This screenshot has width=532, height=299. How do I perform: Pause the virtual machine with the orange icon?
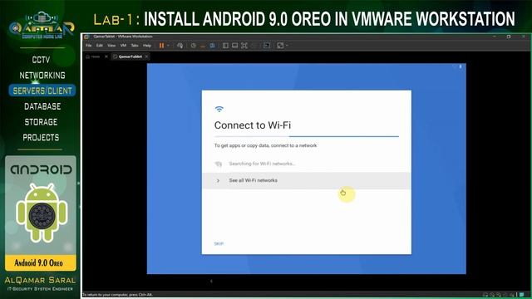click(161, 46)
